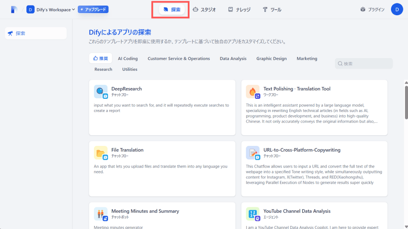This screenshot has height=229, width=408.
Task: Click the telescope icon in sidebar
Action: pyautogui.click(x=10, y=33)
